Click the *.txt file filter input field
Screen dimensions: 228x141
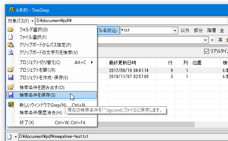[146, 30]
